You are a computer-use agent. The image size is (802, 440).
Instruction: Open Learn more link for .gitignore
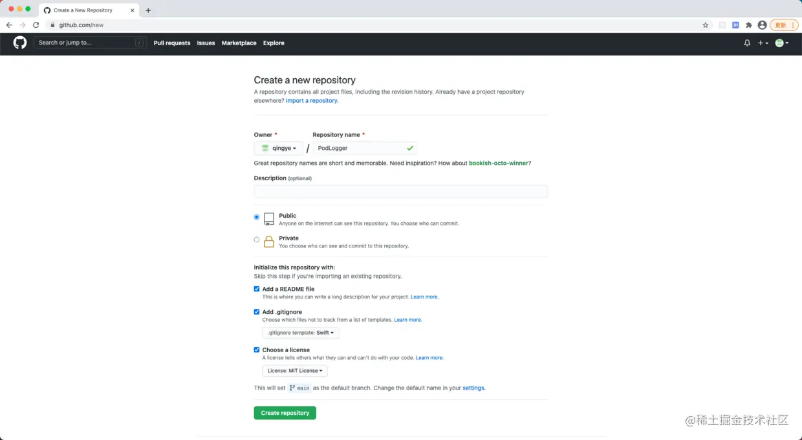point(408,320)
